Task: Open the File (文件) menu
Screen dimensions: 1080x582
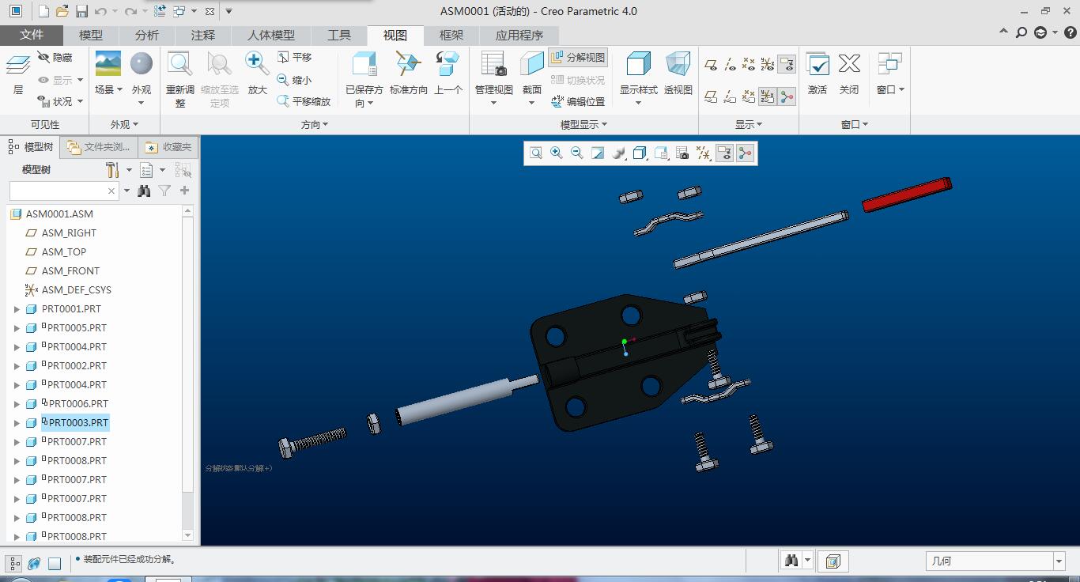Action: pyautogui.click(x=32, y=36)
